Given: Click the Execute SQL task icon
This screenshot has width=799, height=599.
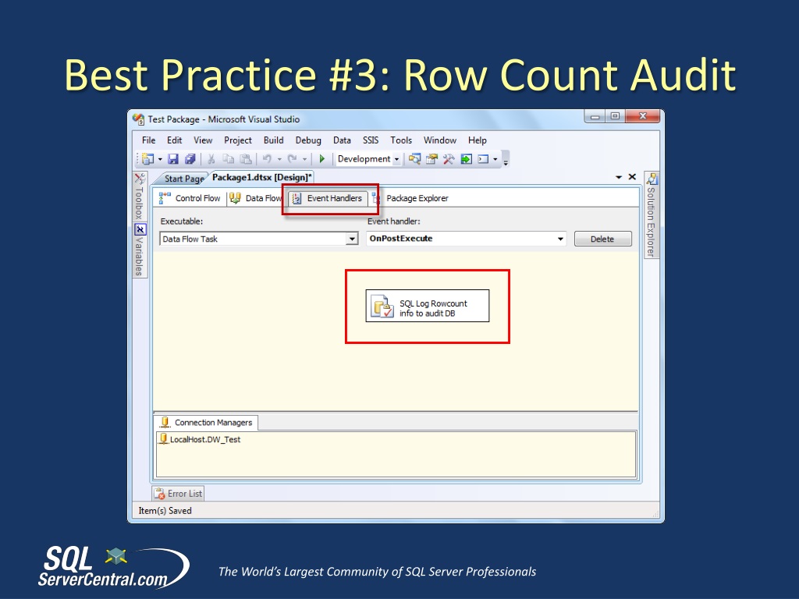Looking at the screenshot, I should (382, 306).
